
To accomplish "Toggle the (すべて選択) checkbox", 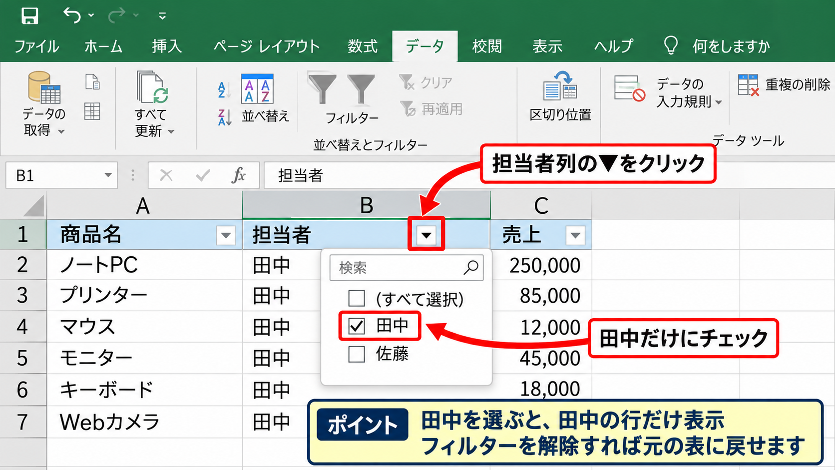I will point(356,298).
